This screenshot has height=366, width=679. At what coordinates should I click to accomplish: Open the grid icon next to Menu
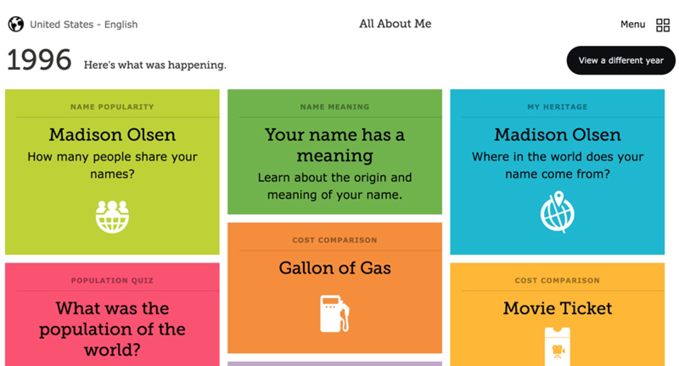pos(663,25)
